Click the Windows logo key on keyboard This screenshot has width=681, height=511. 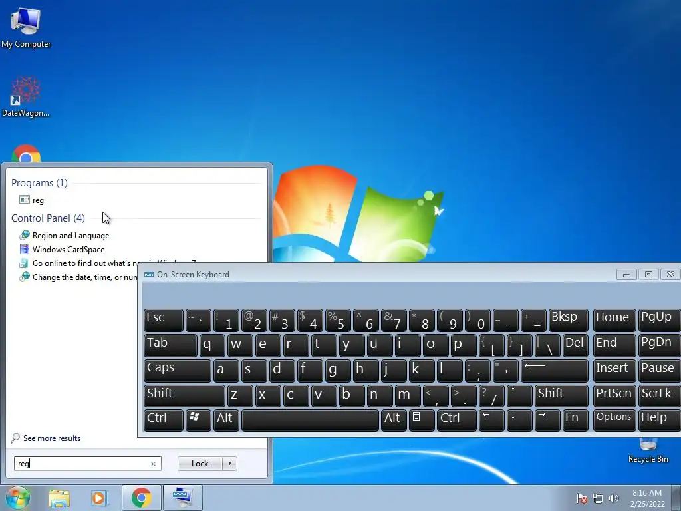(x=198, y=421)
